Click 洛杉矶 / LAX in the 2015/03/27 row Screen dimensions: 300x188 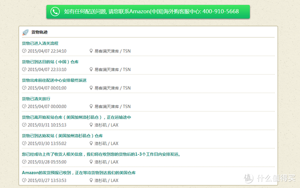coord(106,180)
